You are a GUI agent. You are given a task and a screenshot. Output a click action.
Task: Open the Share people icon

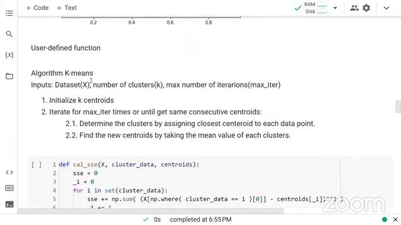pyautogui.click(x=354, y=8)
